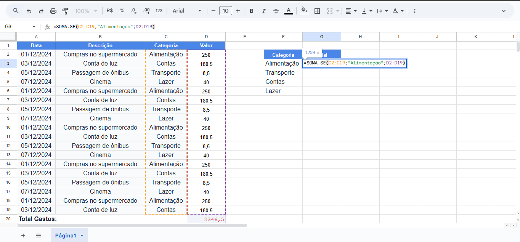The height and width of the screenshot is (242, 520).
Task: Add a new sheet with plus button
Action: 23,236
